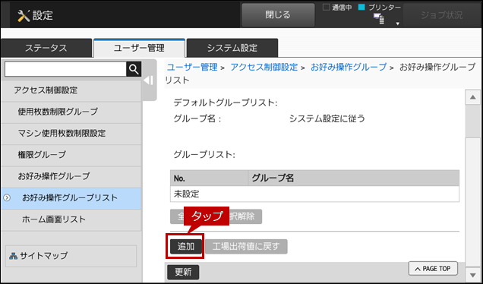Viewport: 483px width, 284px height.
Task: Click the グループリスト: label
Action: (204, 155)
